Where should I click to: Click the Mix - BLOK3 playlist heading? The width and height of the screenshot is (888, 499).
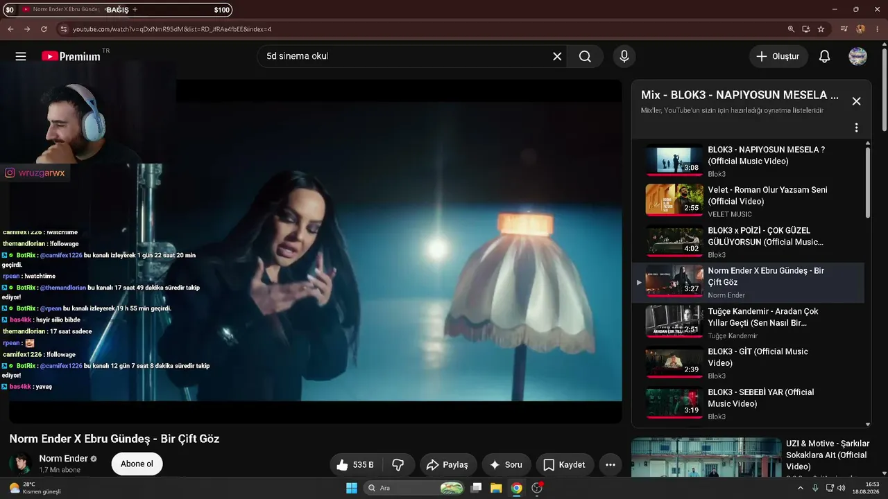[x=740, y=95]
